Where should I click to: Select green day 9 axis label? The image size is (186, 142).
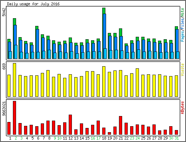(x=55, y=138)
